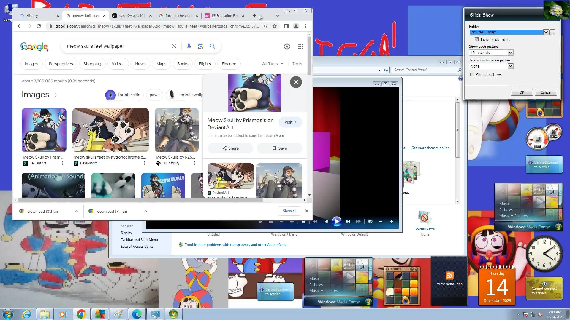The width and height of the screenshot is (570, 320).
Task: Bookmark page with star icon
Action: pos(275,26)
